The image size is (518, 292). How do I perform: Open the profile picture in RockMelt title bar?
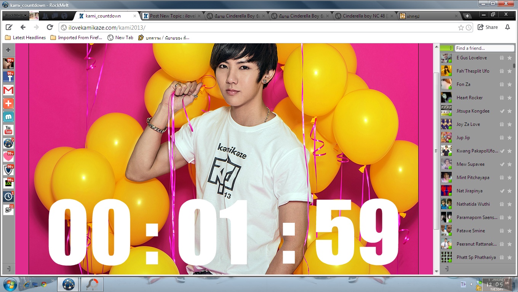coord(34,16)
